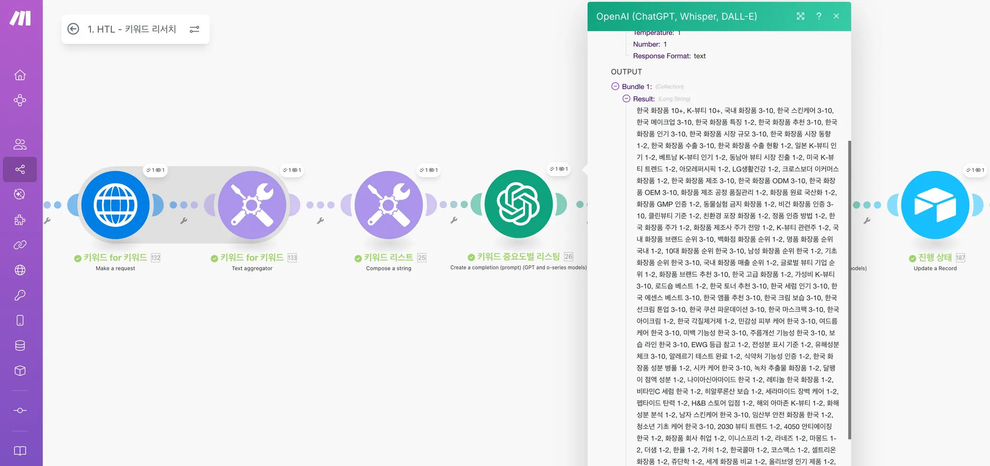Toggle the view switch next to the scenario title

tap(194, 29)
